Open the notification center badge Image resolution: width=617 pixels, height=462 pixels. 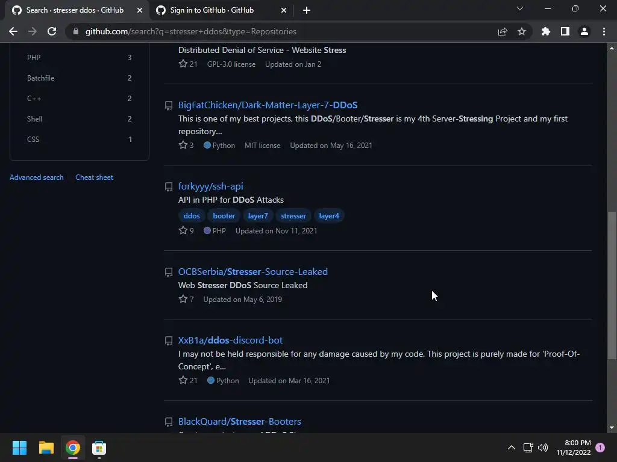point(600,448)
